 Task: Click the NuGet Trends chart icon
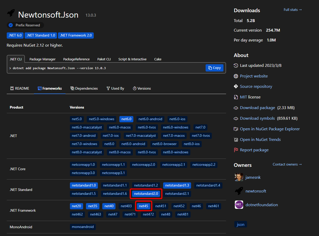coord(236,140)
